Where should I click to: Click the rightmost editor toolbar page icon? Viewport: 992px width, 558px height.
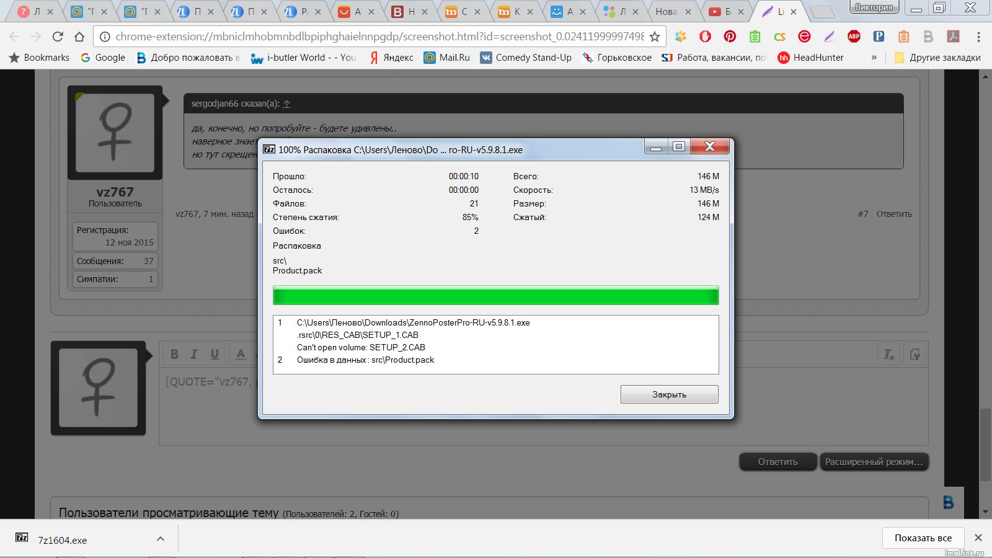914,355
